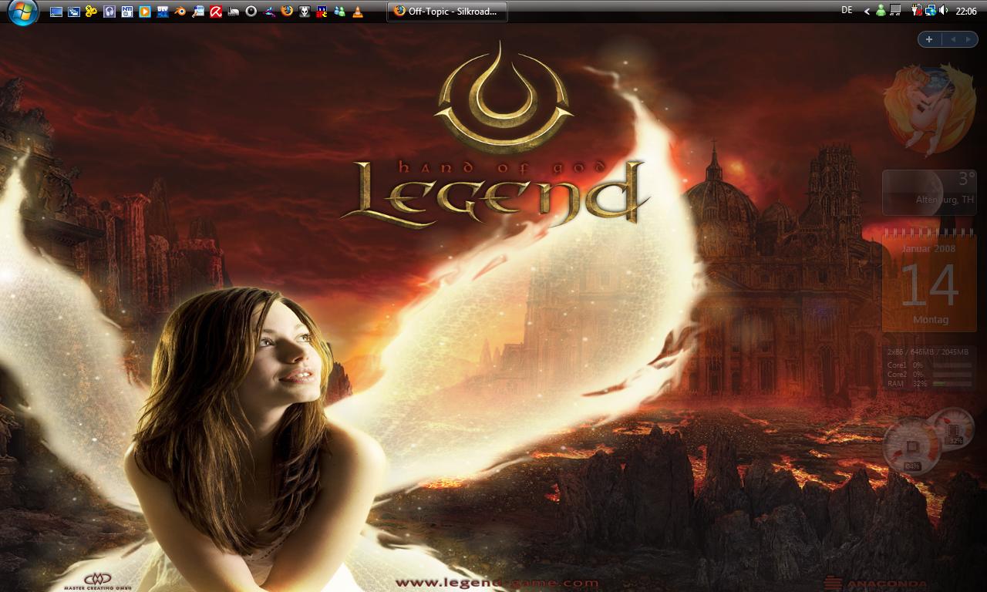Screen dimensions: 987x592
Task: Click the volume speaker tray icon
Action: pyautogui.click(x=944, y=11)
